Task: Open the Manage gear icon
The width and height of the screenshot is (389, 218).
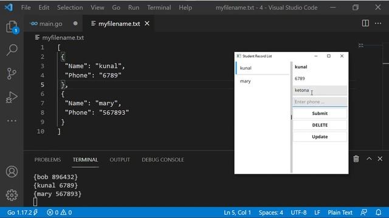Action: click(x=12, y=195)
